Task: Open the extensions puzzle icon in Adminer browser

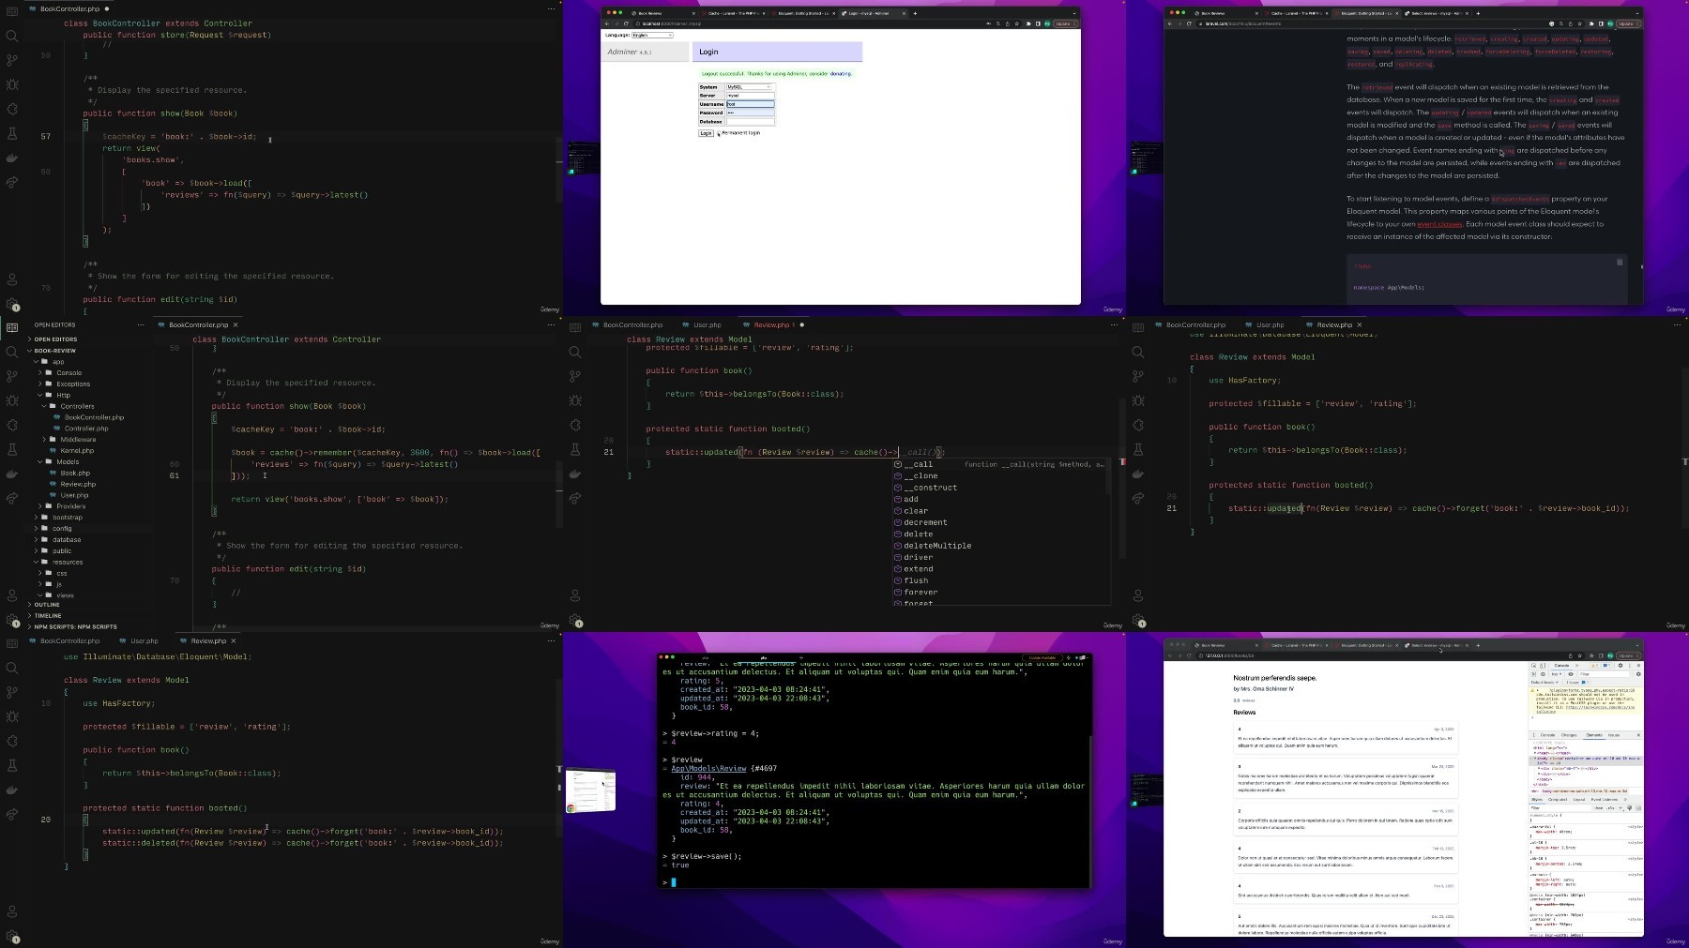Action: [x=1028, y=23]
